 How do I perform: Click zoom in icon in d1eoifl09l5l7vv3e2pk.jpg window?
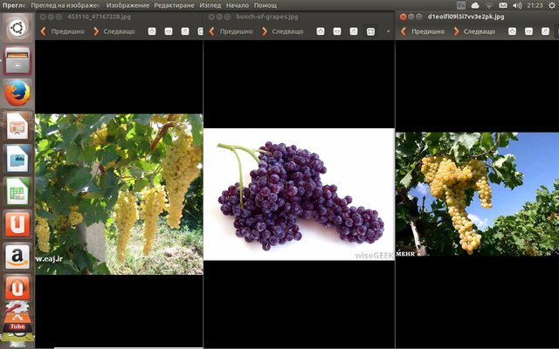[512, 31]
